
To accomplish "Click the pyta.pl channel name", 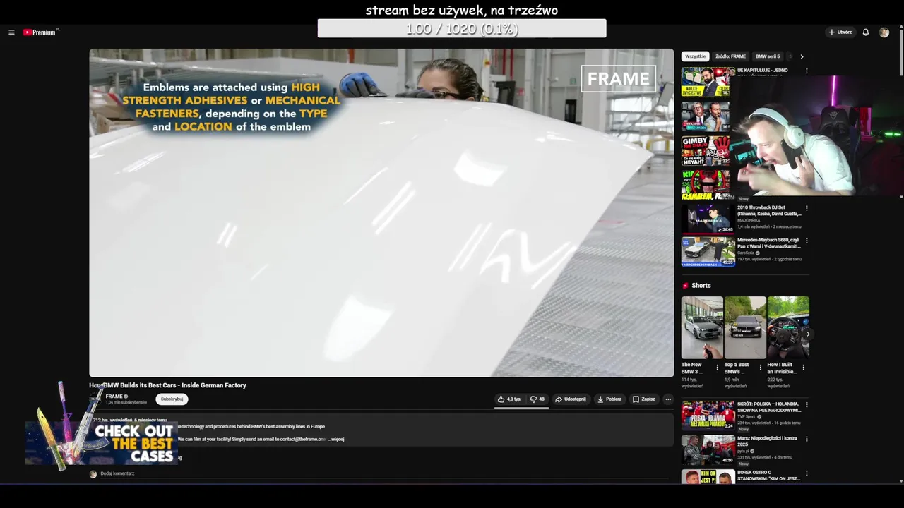I will click(x=744, y=451).
